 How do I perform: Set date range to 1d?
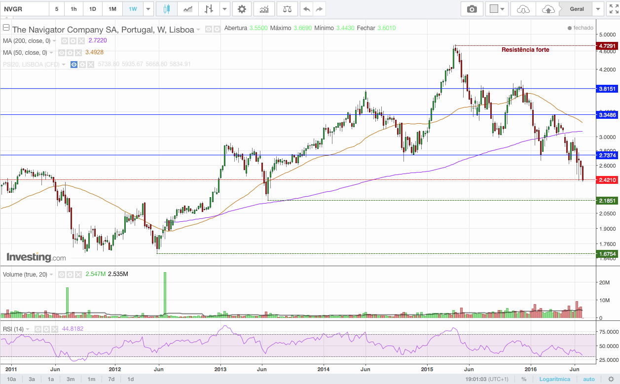point(131,379)
